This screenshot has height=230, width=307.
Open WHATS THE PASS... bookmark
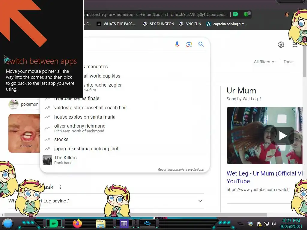click(116, 24)
